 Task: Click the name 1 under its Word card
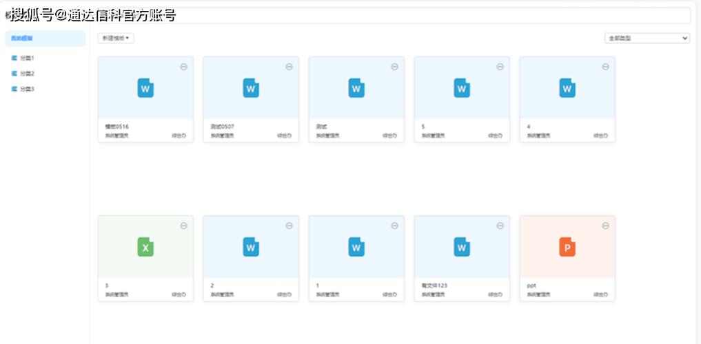[318, 286]
